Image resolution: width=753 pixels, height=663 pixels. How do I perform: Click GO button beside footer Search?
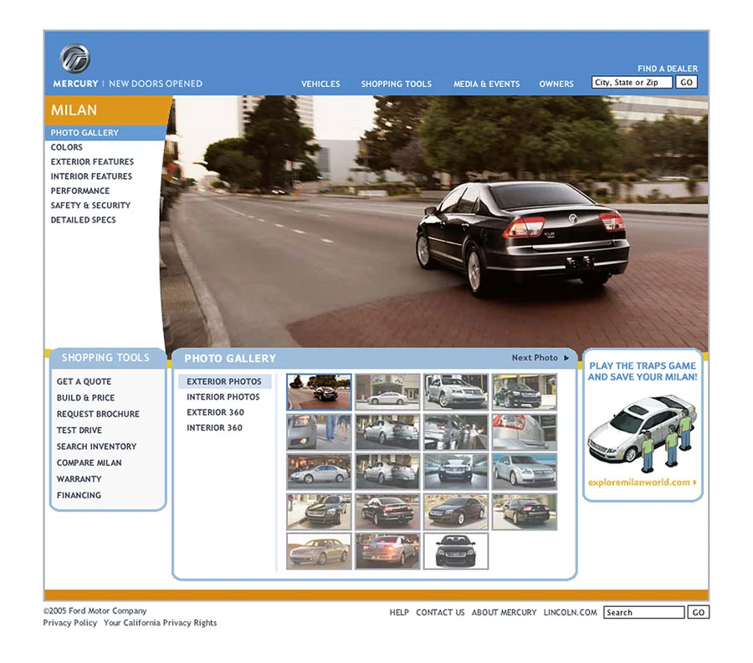pos(699,612)
